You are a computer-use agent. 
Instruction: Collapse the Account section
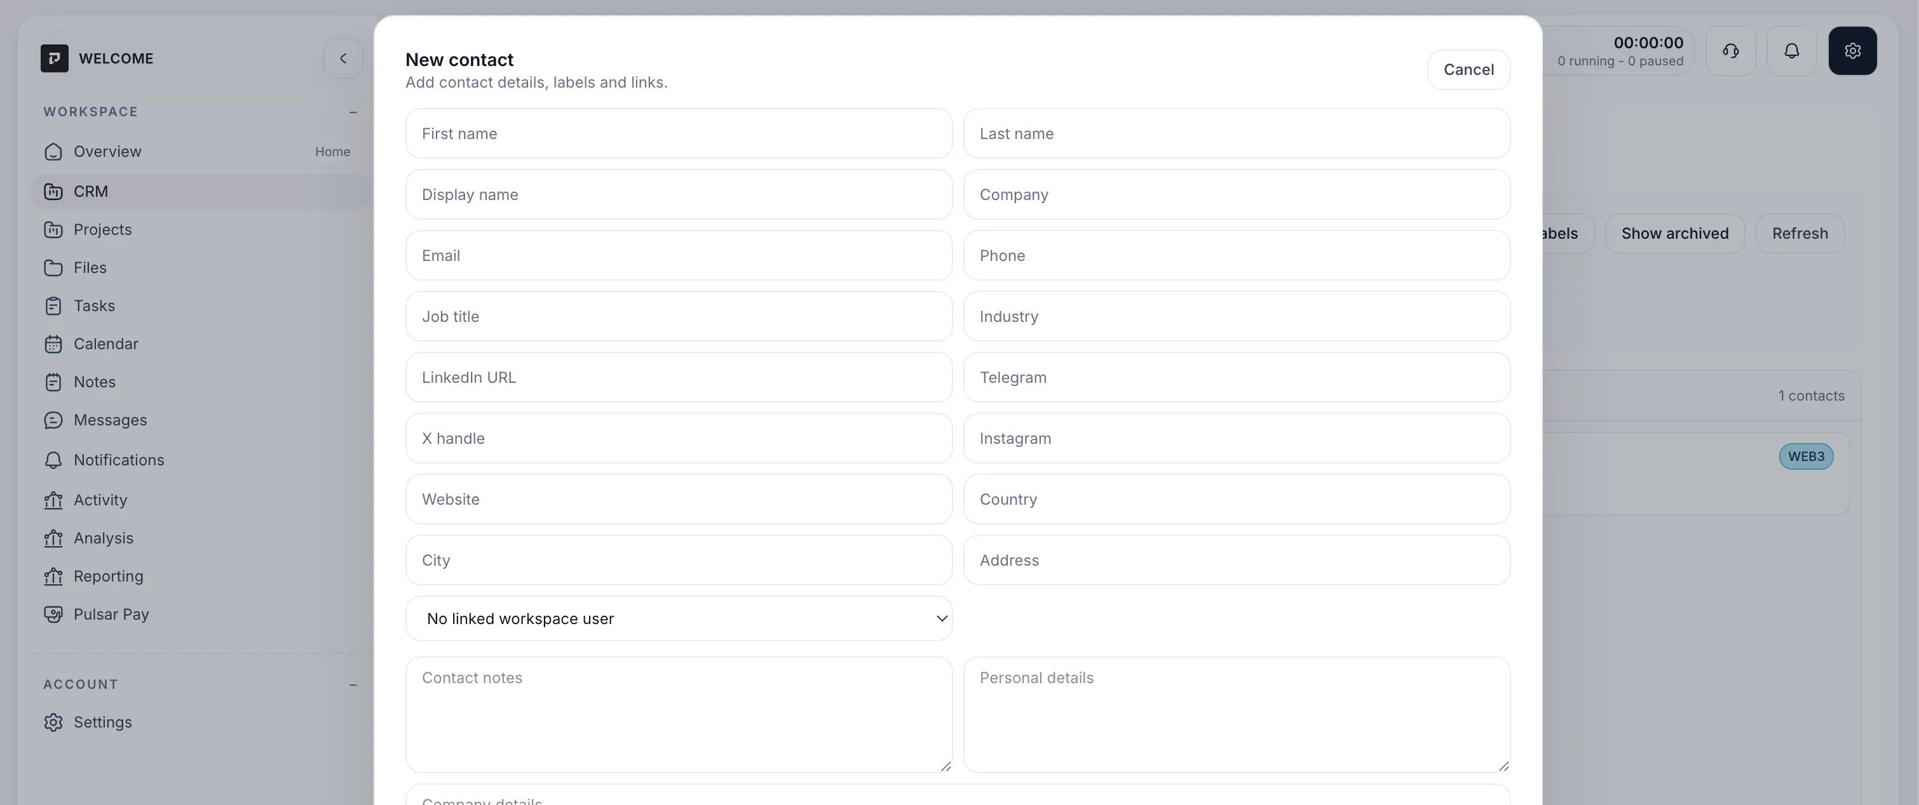click(353, 684)
